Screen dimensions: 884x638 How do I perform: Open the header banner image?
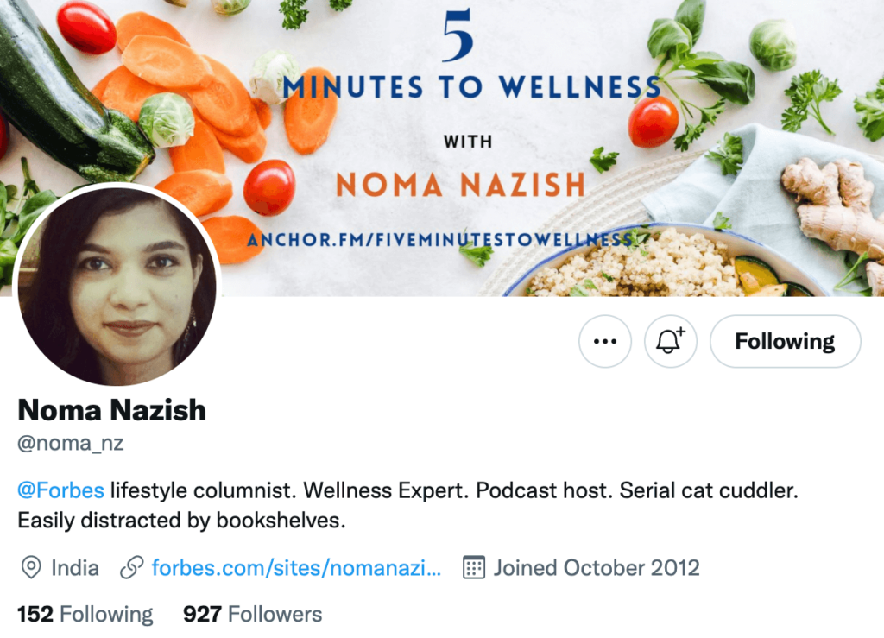click(x=442, y=148)
